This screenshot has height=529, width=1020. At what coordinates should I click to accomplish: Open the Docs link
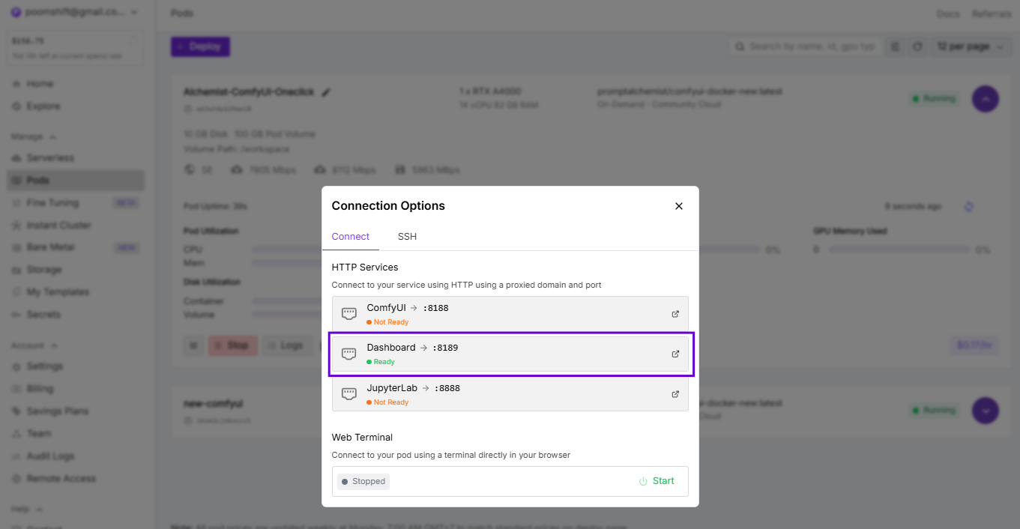tap(948, 14)
